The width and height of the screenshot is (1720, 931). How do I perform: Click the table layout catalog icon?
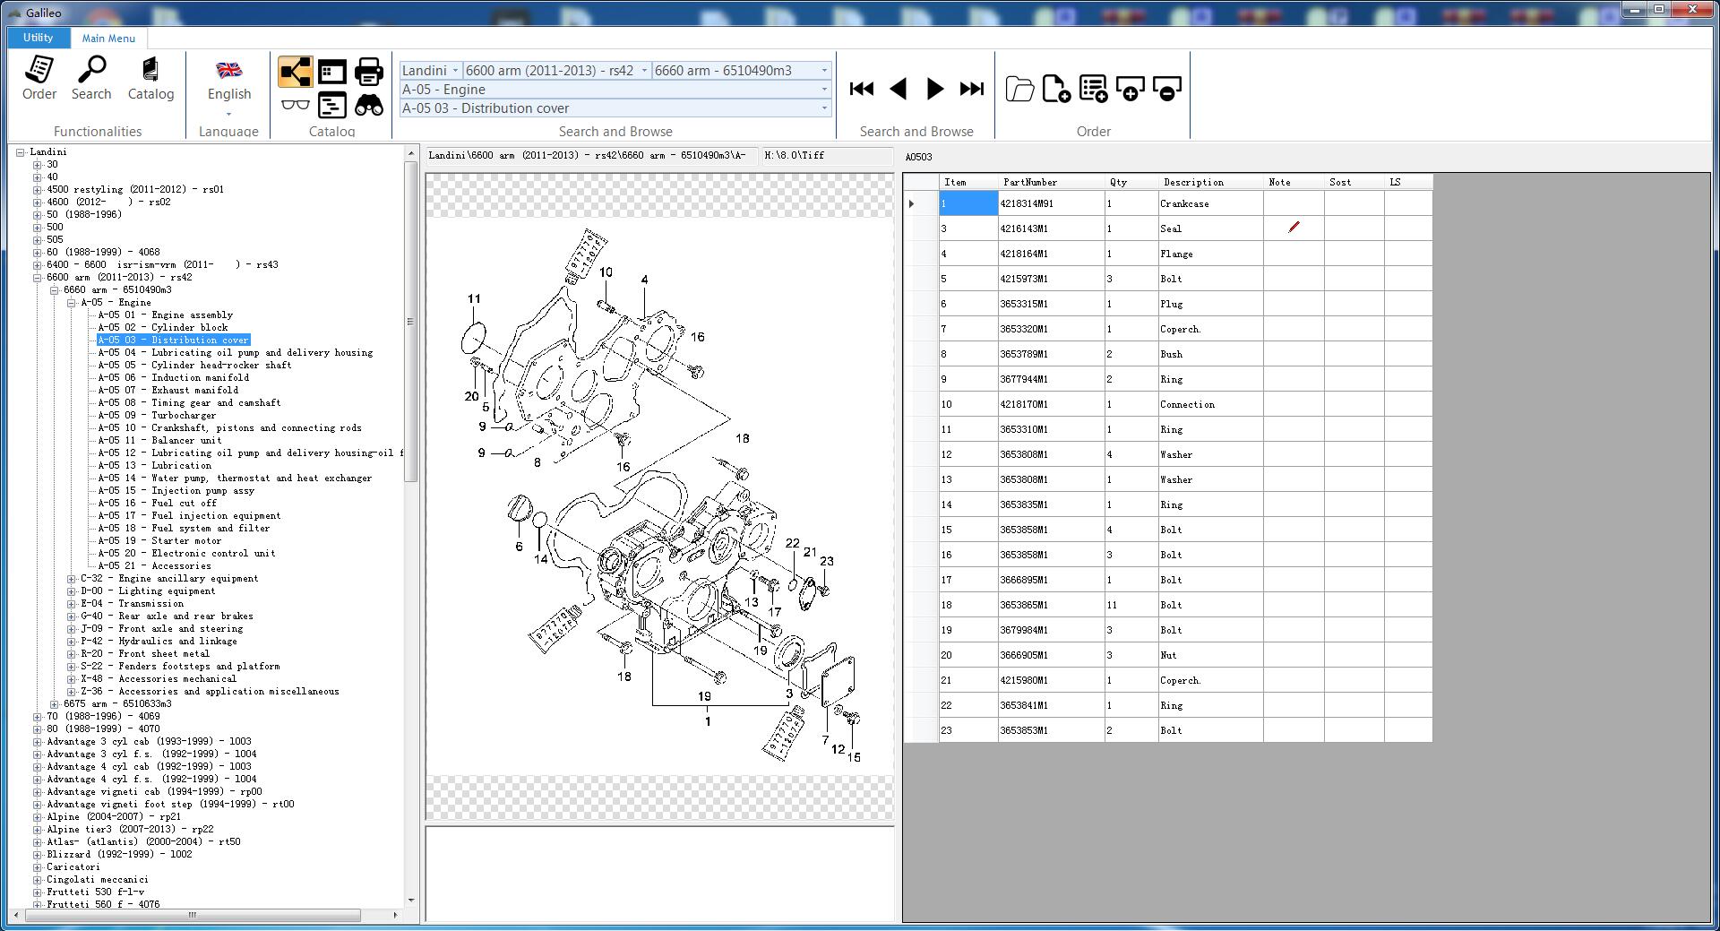pyautogui.click(x=331, y=72)
